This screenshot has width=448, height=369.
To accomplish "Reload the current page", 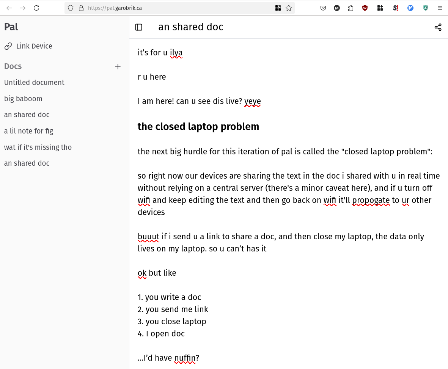I will tap(36, 8).
